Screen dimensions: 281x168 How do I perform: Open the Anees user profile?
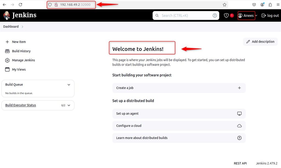(x=246, y=16)
